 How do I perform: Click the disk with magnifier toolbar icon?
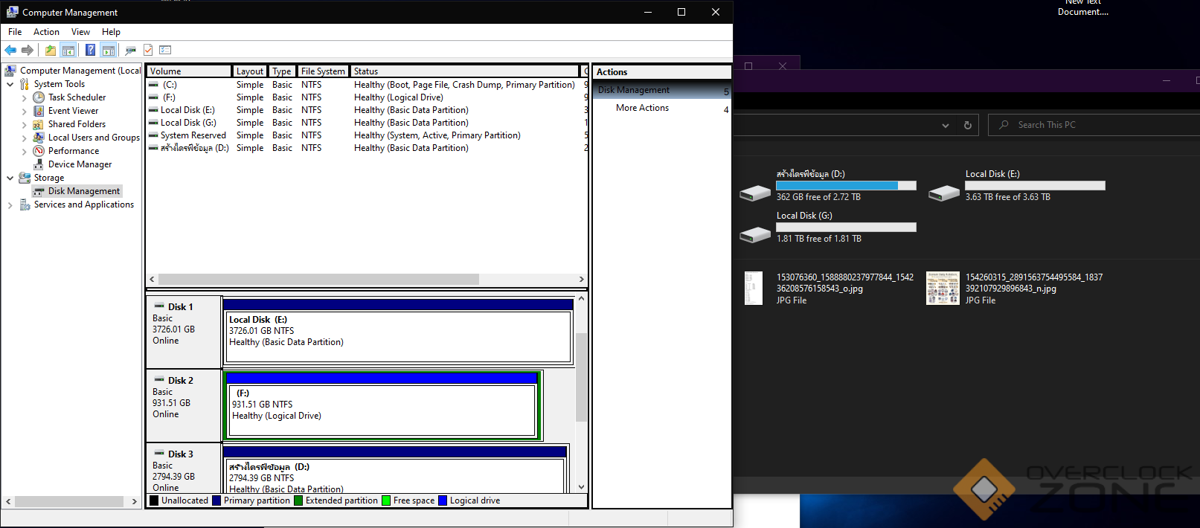[130, 50]
